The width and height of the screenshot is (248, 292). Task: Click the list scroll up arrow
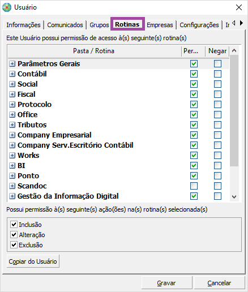[x=234, y=50]
